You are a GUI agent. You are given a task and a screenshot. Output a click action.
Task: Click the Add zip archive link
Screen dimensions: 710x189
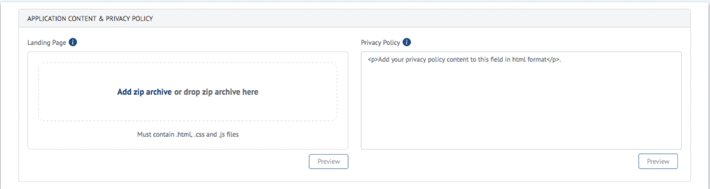point(144,92)
